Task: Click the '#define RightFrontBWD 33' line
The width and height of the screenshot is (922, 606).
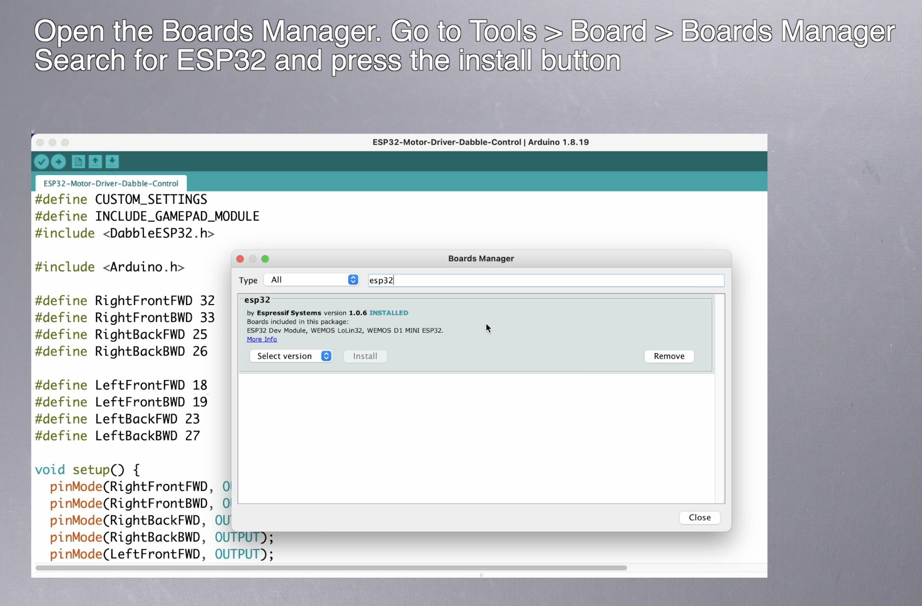Action: tap(125, 317)
